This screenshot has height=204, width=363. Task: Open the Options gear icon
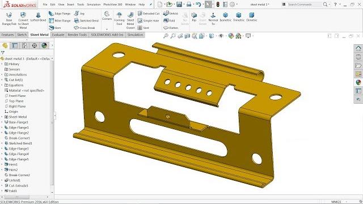click(x=232, y=4)
